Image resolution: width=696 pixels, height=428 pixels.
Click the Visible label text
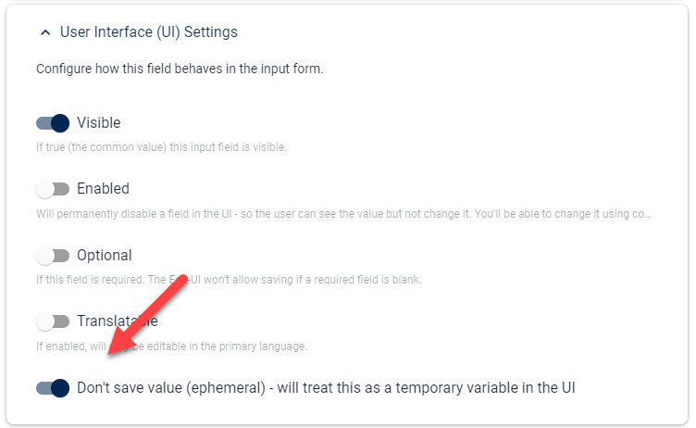click(x=98, y=122)
